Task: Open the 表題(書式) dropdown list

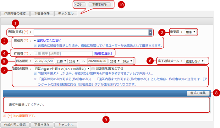Action: click(x=150, y=32)
